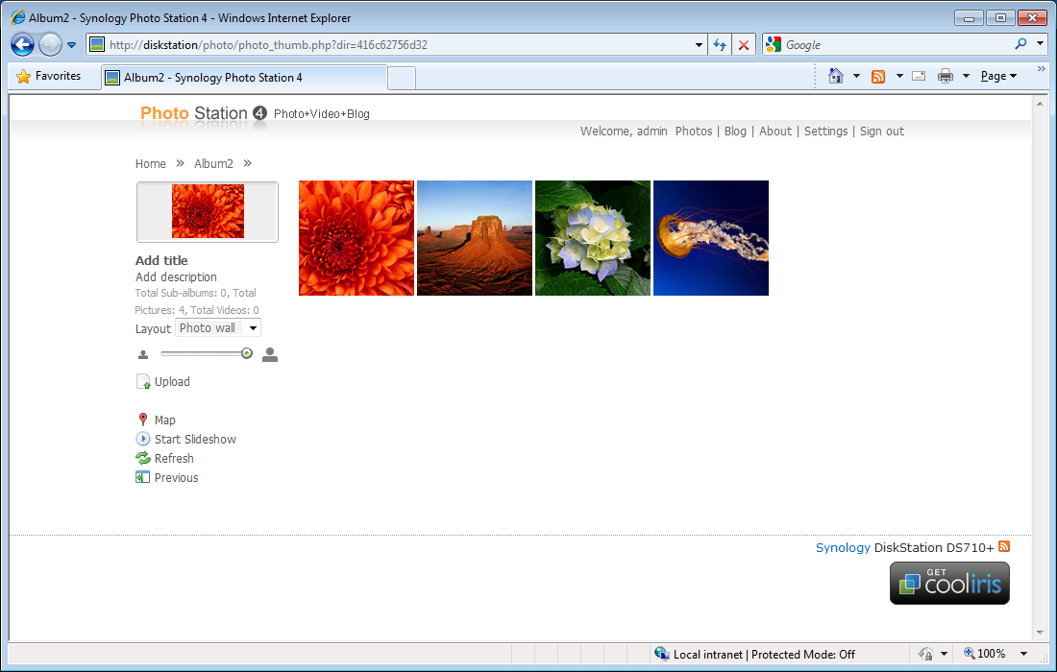Click the Previous page icon

(142, 477)
